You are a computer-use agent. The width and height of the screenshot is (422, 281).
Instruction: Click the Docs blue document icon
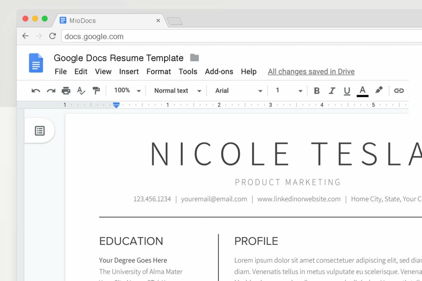click(36, 63)
